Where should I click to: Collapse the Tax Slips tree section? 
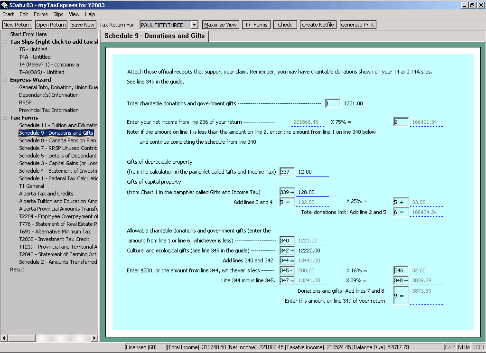click(5, 42)
